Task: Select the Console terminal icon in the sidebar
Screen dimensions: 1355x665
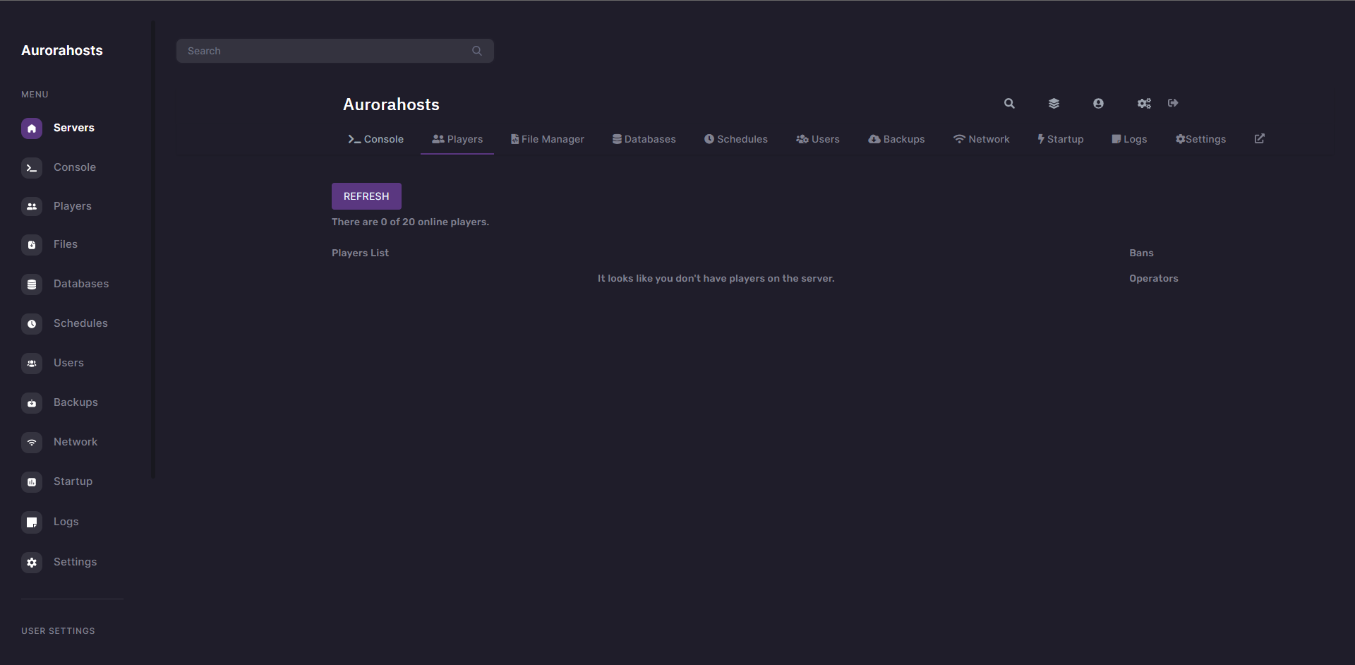Action: point(32,167)
